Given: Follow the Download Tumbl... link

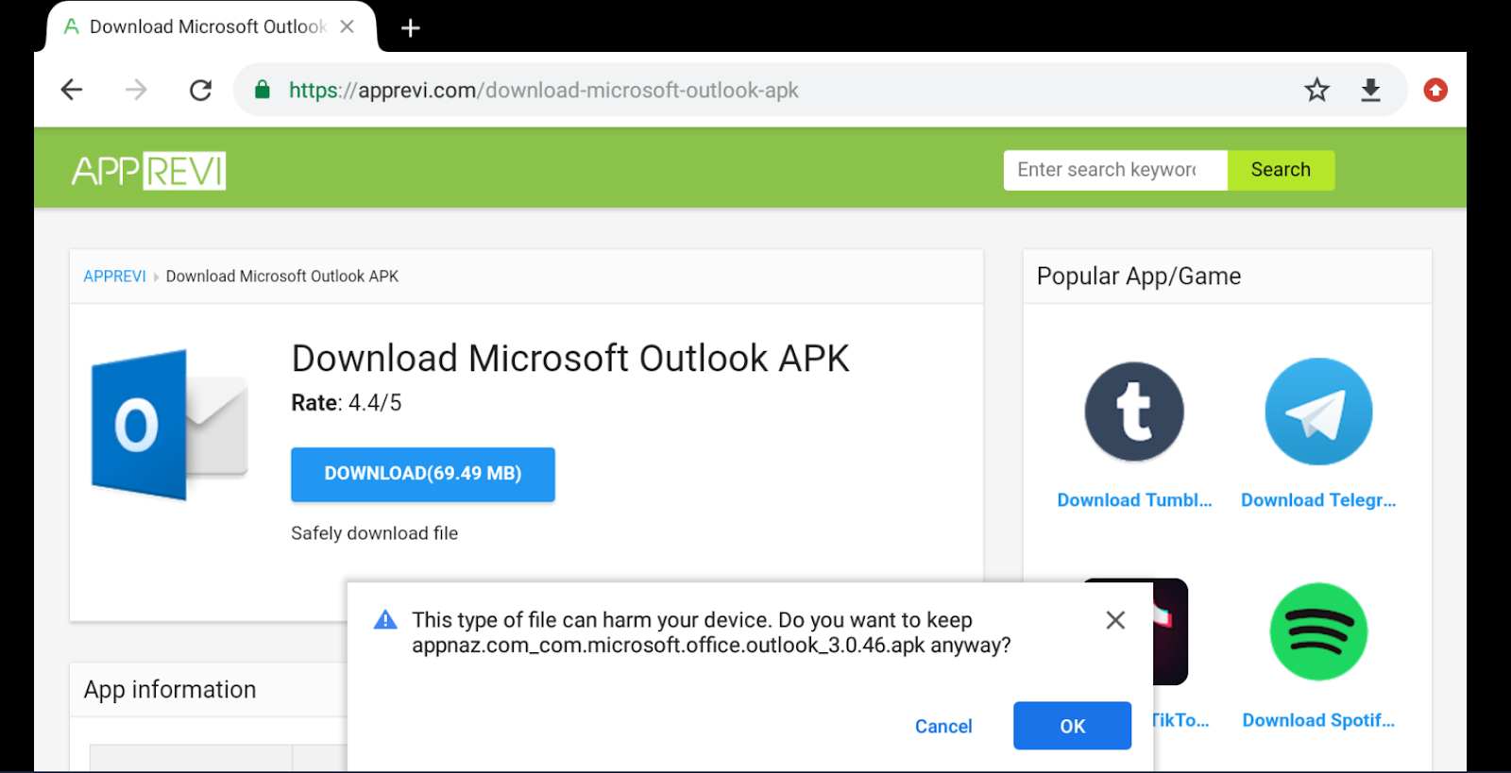Looking at the screenshot, I should 1134,500.
